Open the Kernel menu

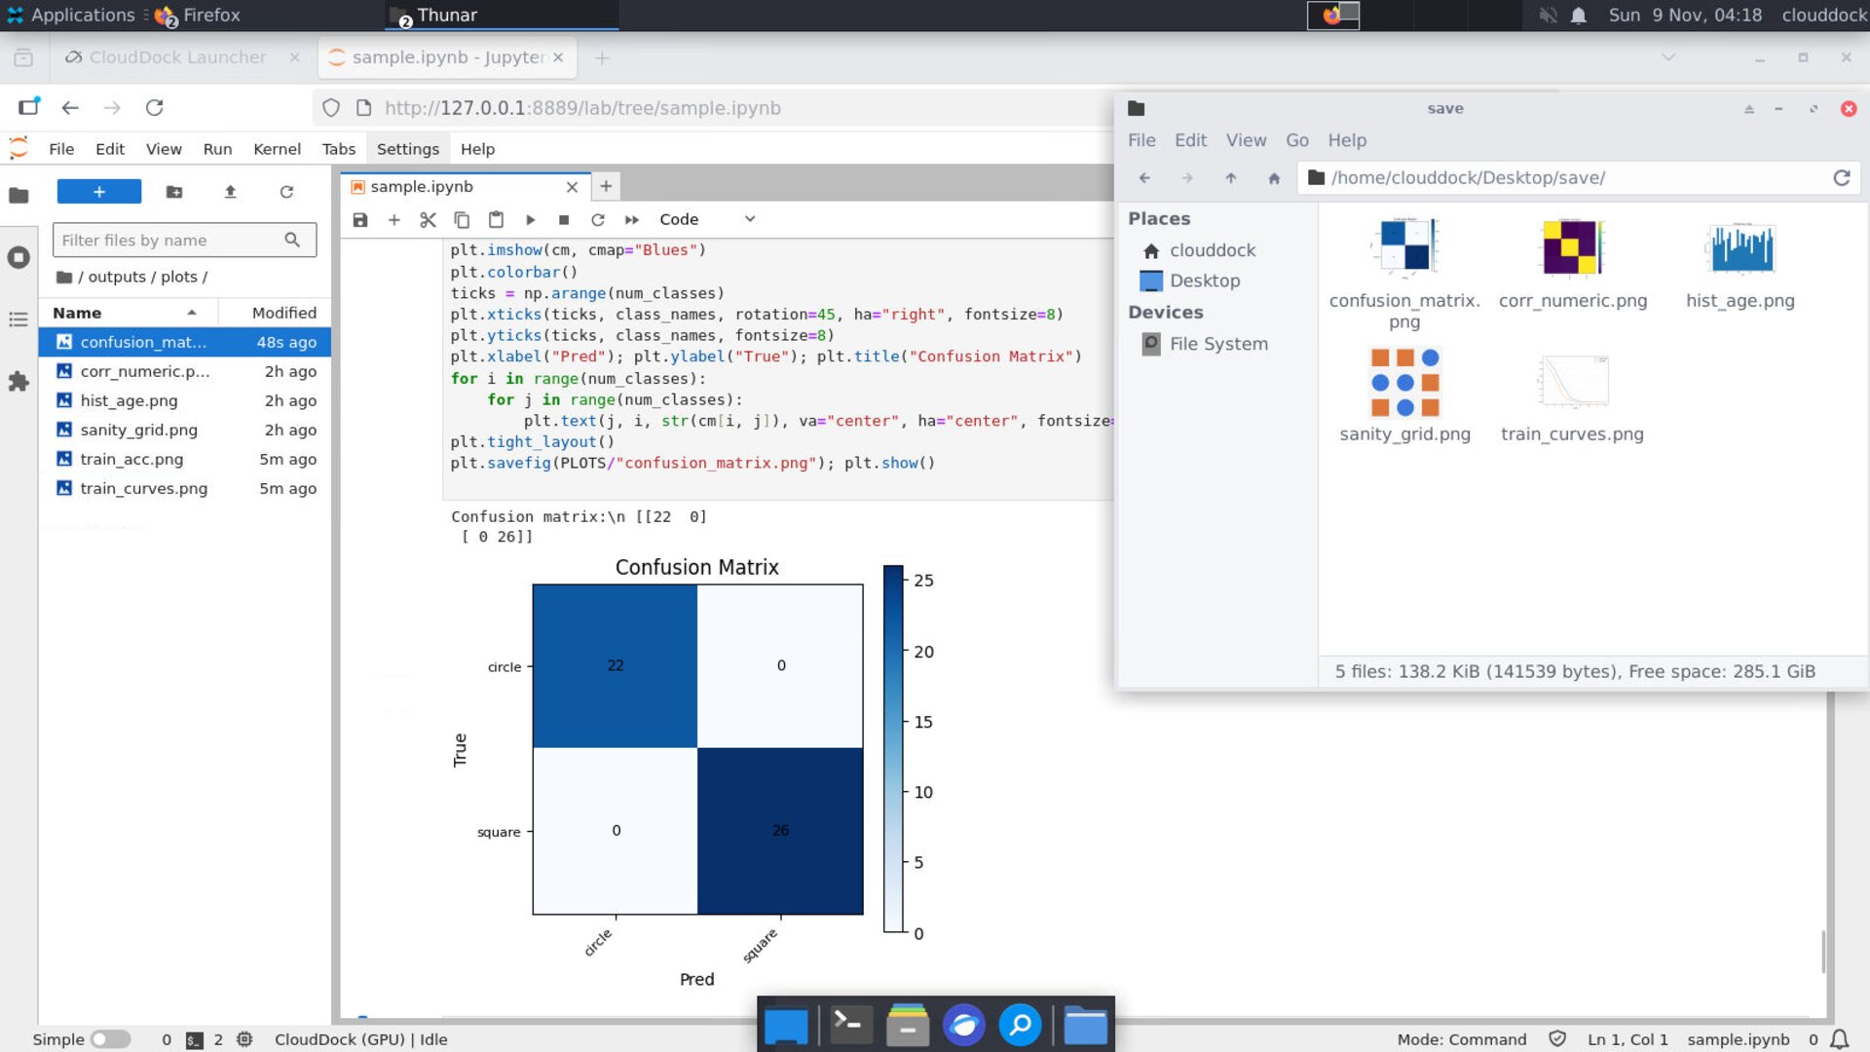[x=277, y=149]
